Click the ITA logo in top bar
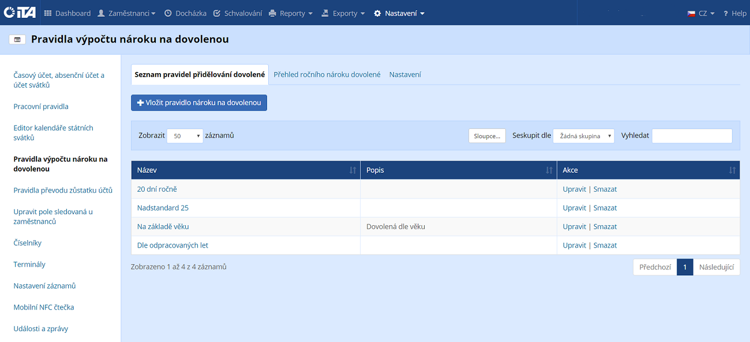 (20, 13)
